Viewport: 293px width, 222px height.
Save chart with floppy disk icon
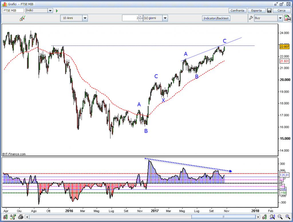point(269,11)
